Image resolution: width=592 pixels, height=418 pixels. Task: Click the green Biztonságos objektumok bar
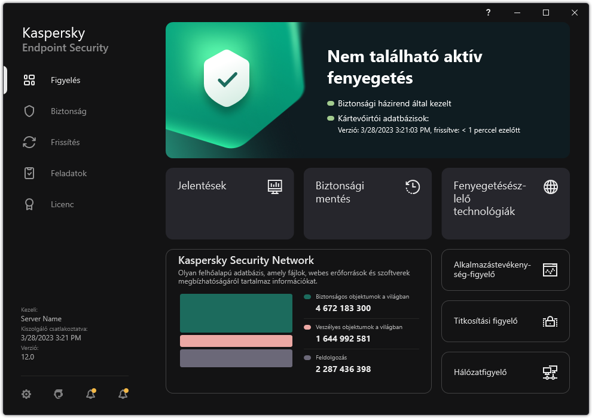click(236, 312)
